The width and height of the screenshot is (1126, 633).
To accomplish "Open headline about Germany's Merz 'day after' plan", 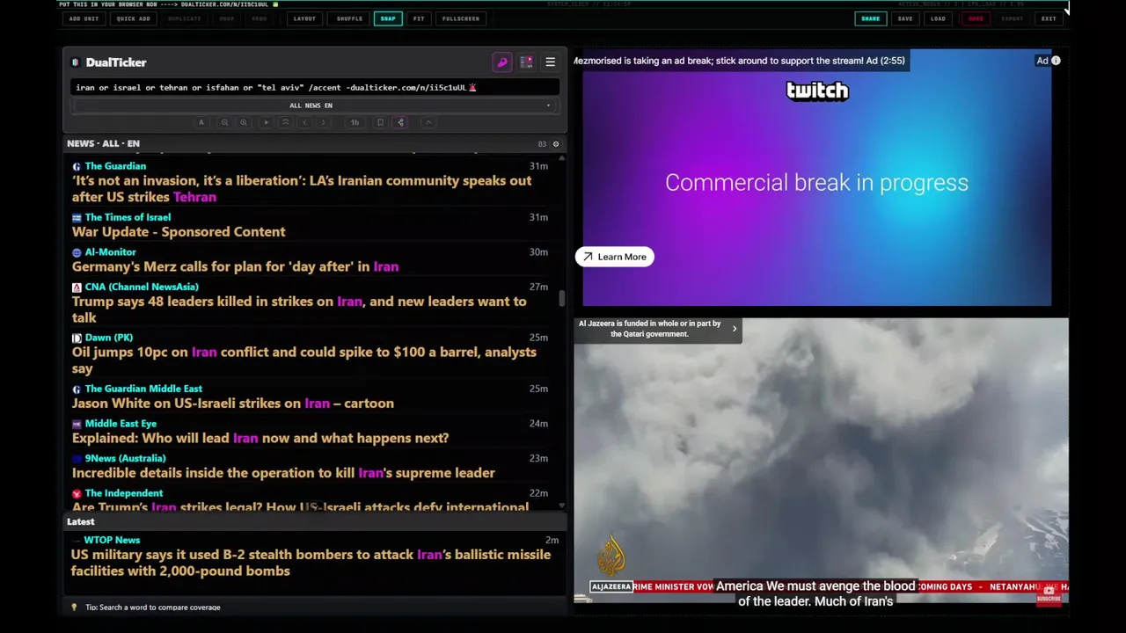I will [x=235, y=266].
